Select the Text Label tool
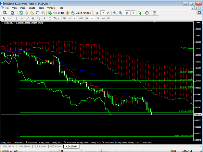This screenshot has width=203, height=152. [50, 18]
